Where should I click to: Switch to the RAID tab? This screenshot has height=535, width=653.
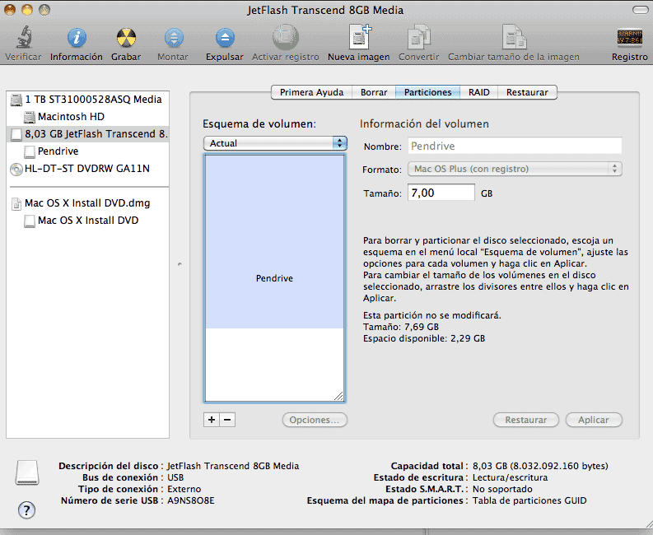point(479,92)
